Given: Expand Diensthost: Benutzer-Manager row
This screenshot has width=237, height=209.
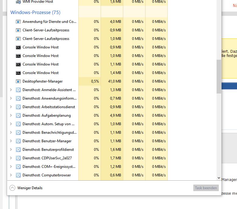Looking at the screenshot, I should 11,141.
